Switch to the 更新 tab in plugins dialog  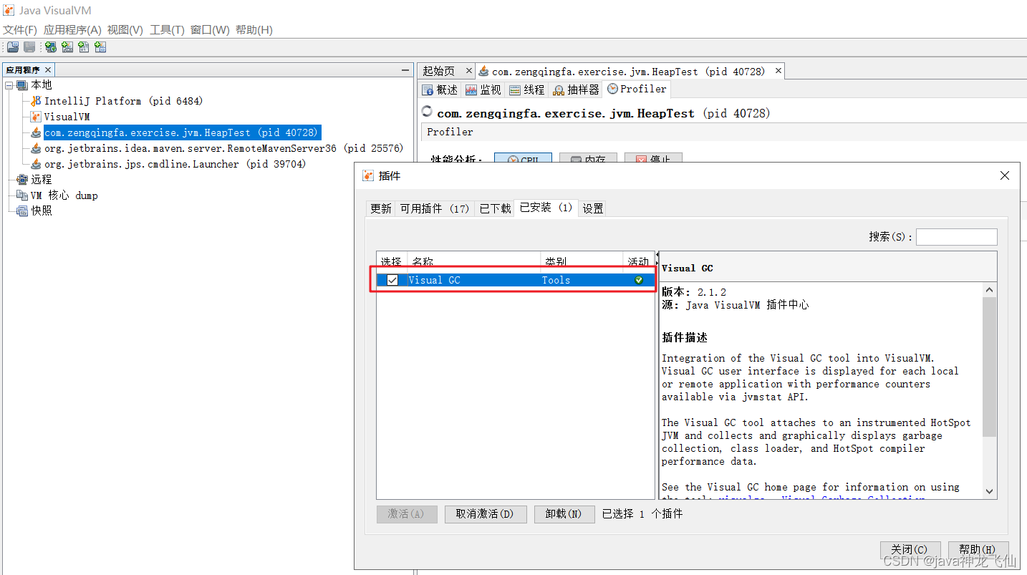380,208
